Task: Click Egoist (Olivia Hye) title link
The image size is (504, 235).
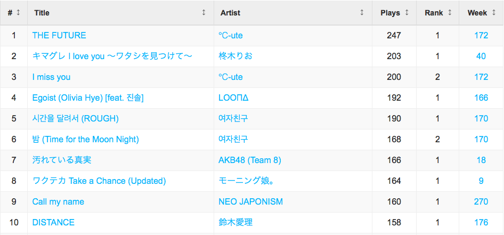Action: 88,98
